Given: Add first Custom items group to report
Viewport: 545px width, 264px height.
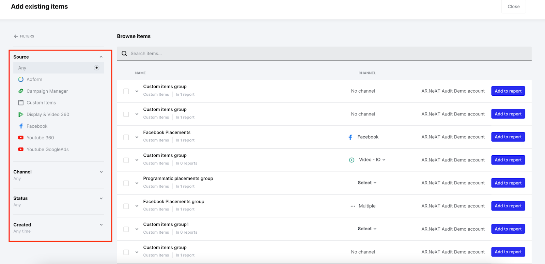Looking at the screenshot, I should point(508,91).
